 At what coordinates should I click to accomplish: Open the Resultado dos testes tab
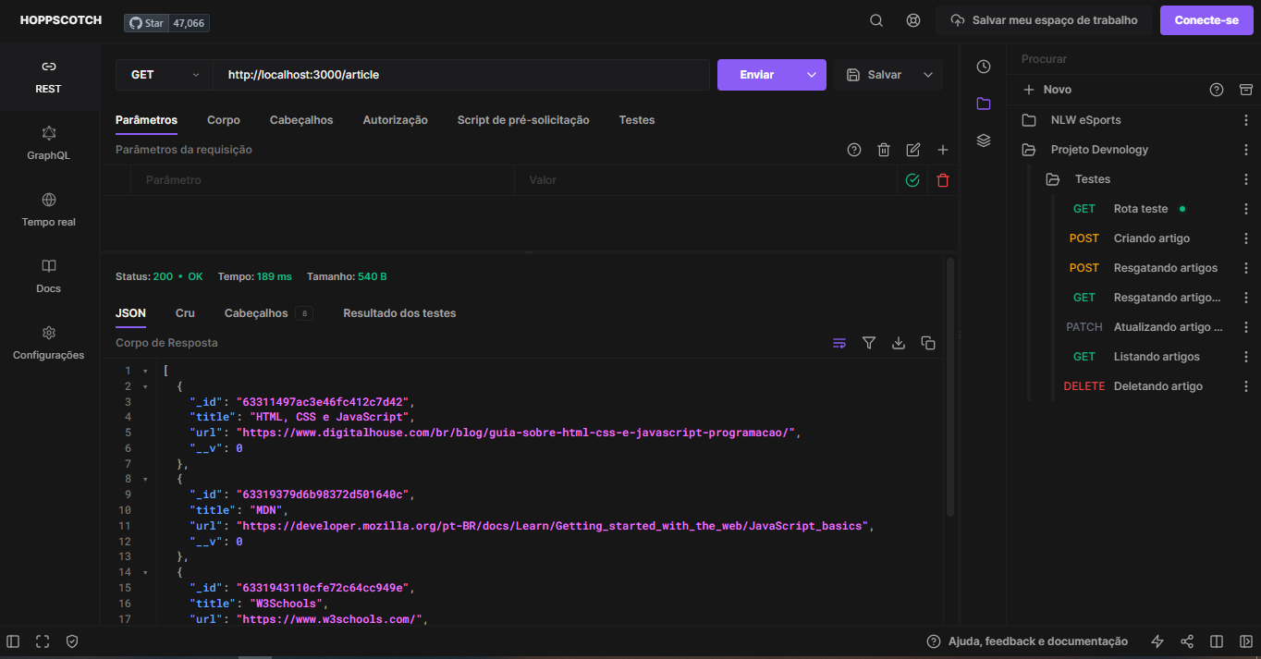(x=399, y=312)
